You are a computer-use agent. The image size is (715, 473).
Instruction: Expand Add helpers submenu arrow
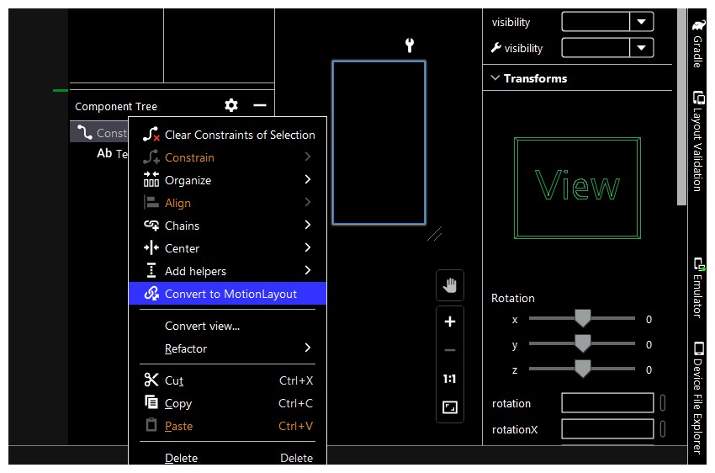tap(308, 270)
